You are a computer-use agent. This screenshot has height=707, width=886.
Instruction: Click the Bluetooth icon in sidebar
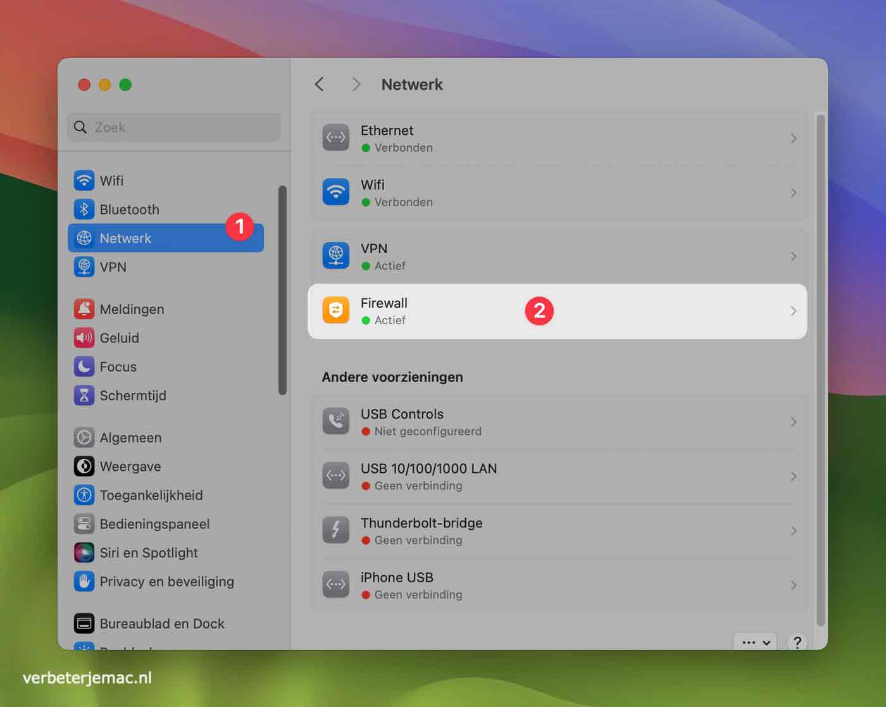point(84,210)
